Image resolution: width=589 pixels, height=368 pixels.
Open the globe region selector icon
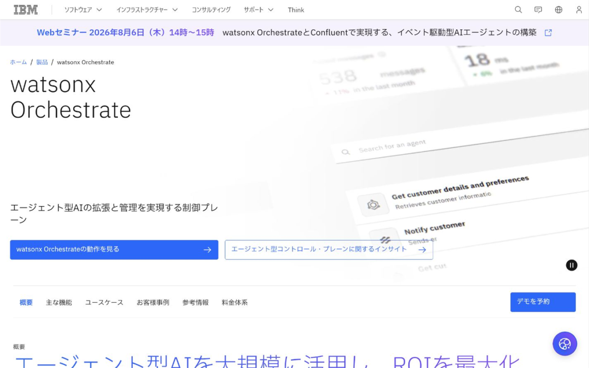point(559,10)
